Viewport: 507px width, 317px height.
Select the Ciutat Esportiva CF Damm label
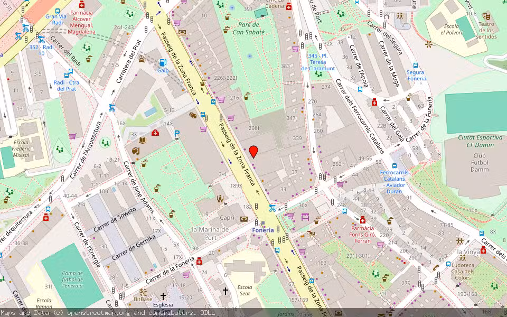[480, 141]
